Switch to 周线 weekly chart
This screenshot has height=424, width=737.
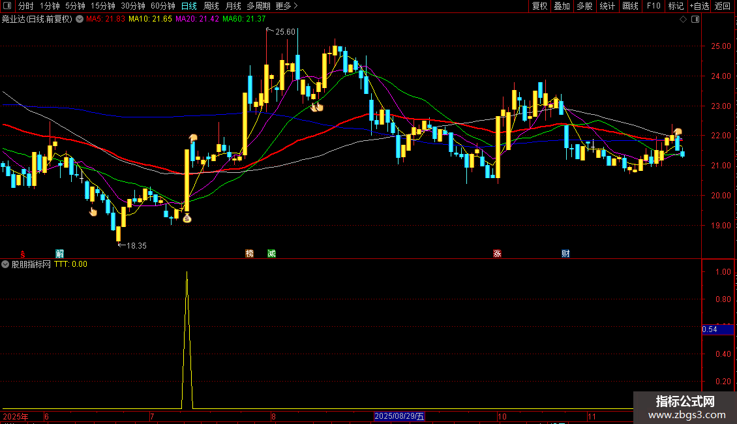[211, 6]
